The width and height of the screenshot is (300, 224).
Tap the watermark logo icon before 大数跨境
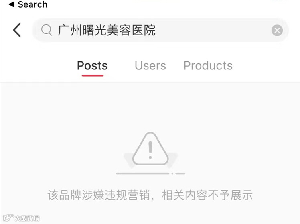[x=8, y=218]
